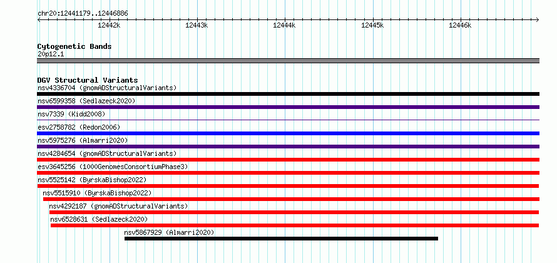The image size is (557, 263).
Task: Open the esv3645256 1000Genomes label
Action: click(x=113, y=167)
